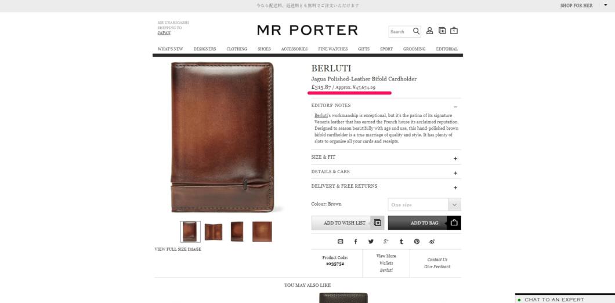Screen dimensions: 615x303
Task: Select the open cardholder thumbnail
Action: tap(214, 232)
